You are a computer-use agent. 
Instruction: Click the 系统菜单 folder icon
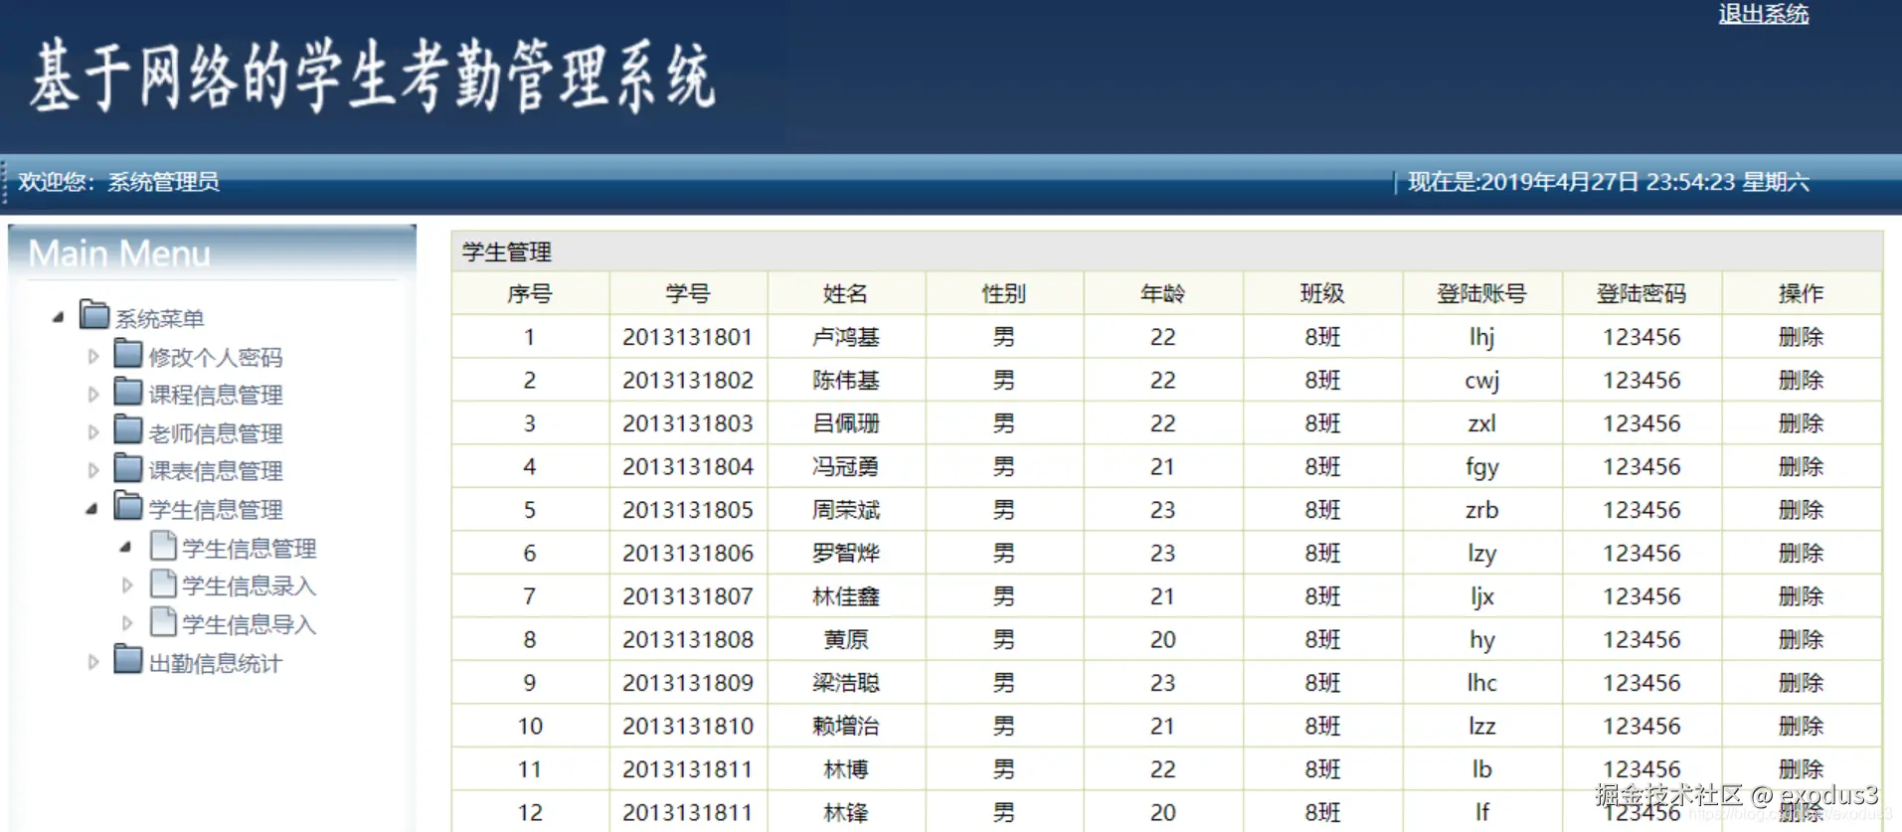(94, 315)
